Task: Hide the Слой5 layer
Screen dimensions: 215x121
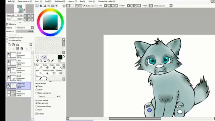Action: 8,76
